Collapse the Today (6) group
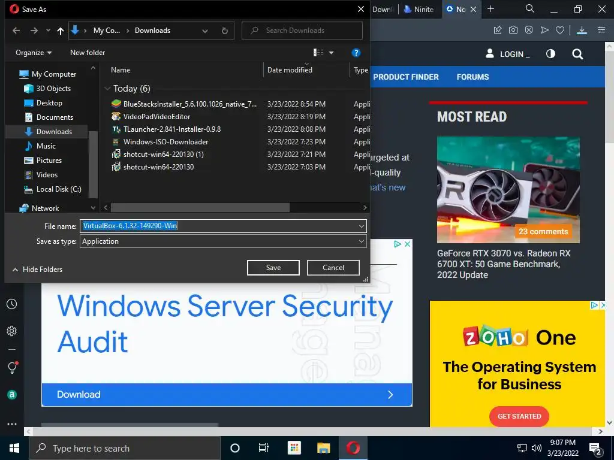 107,89
